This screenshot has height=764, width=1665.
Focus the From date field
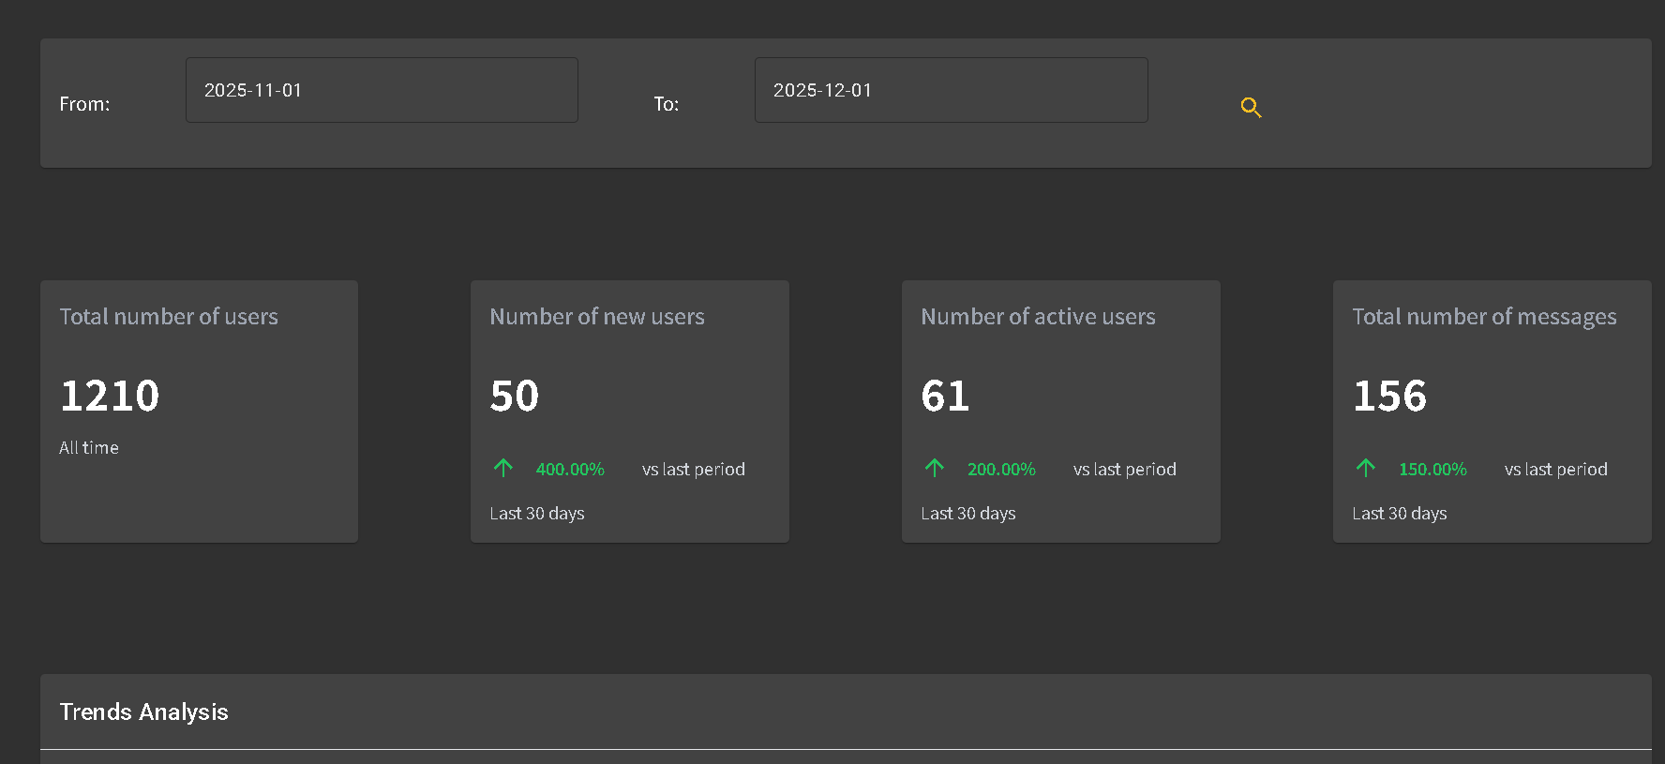(382, 90)
